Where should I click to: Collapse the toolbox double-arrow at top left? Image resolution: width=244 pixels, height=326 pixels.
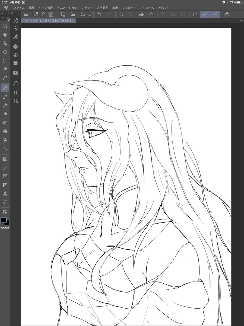[x=2, y=13]
